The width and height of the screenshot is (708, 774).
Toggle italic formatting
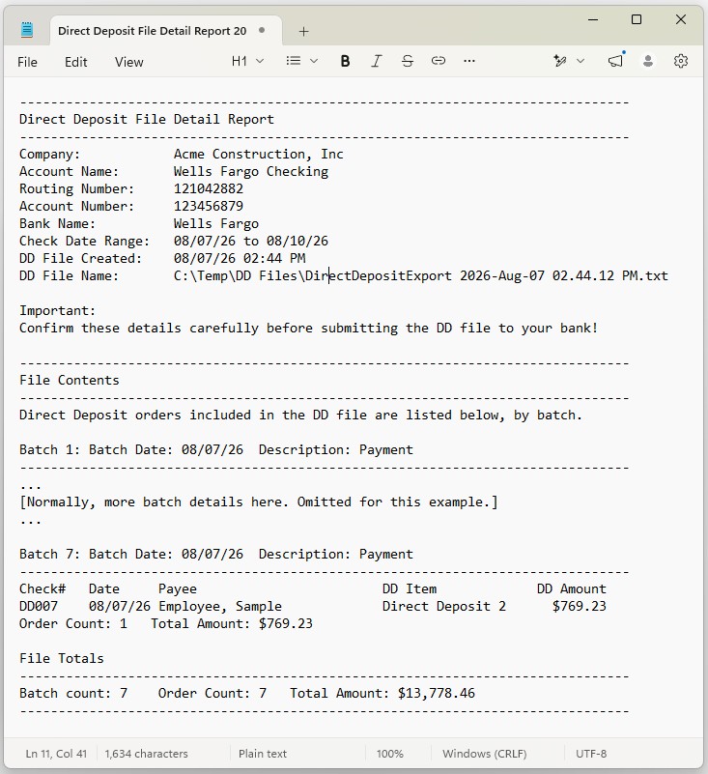tap(377, 61)
